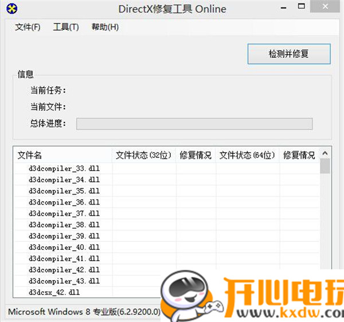
Task: Select row d3dcompiler_34.dll
Action: click(x=167, y=180)
